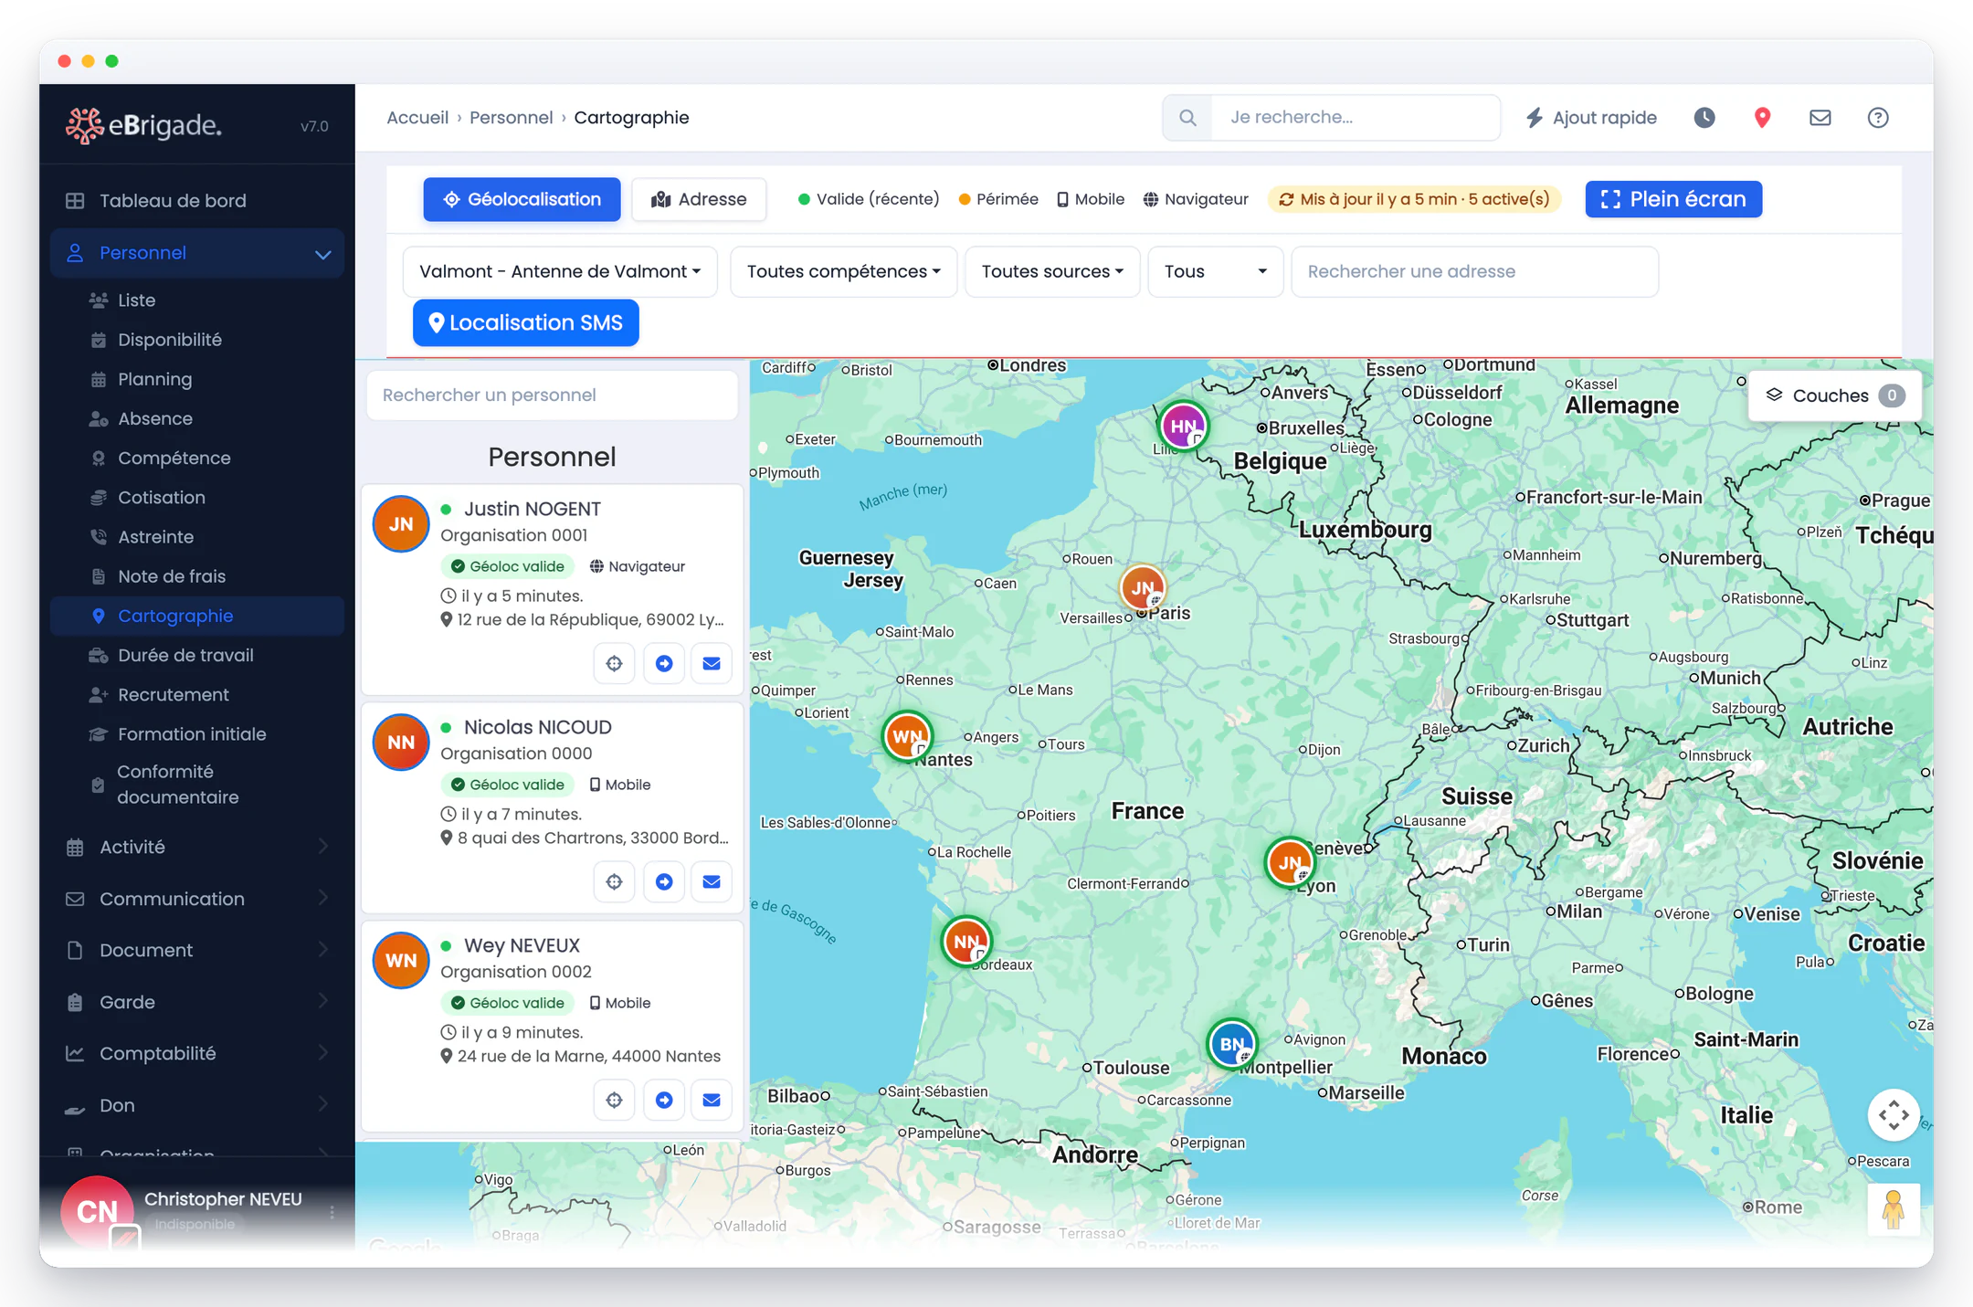Select Cartographie menu item
The image size is (1973, 1307).
pos(197,616)
